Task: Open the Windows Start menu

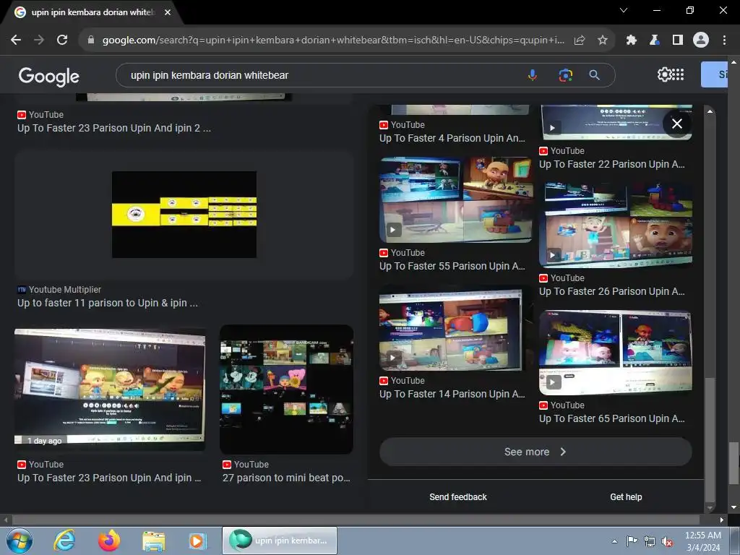Action: click(19, 541)
